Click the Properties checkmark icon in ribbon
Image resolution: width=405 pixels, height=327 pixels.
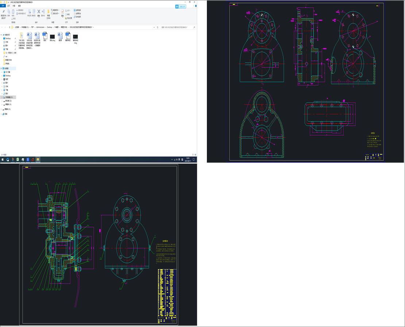pyautogui.click(x=62, y=12)
